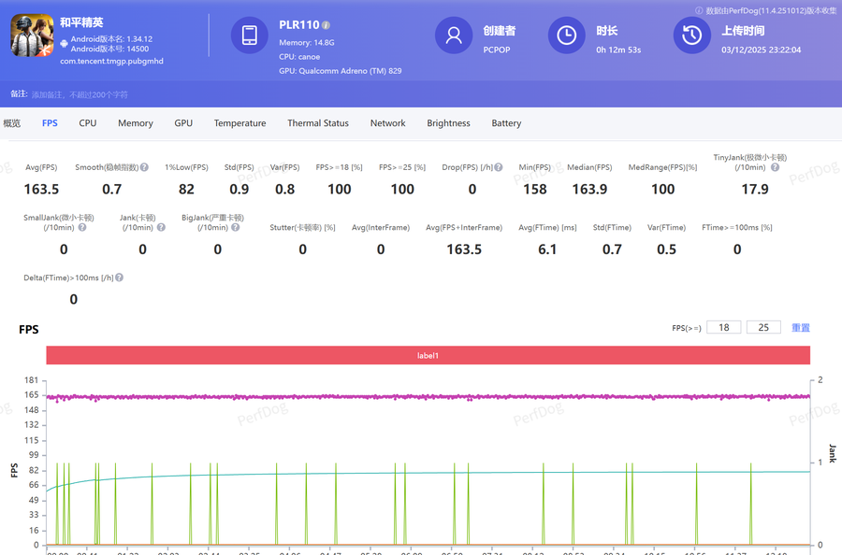Click the 上传时间 history icon

click(x=692, y=36)
